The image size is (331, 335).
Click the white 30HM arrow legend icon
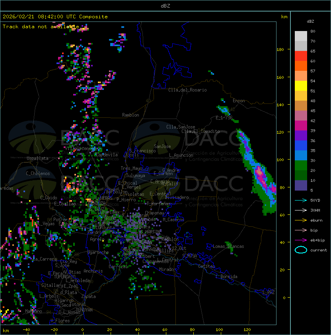click(301, 210)
